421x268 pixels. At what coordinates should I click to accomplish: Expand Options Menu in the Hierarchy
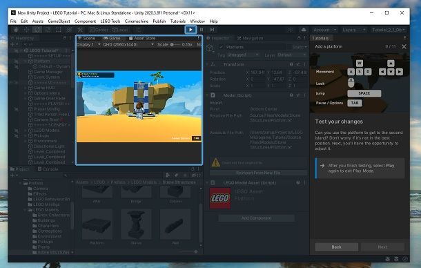[x=26, y=93]
